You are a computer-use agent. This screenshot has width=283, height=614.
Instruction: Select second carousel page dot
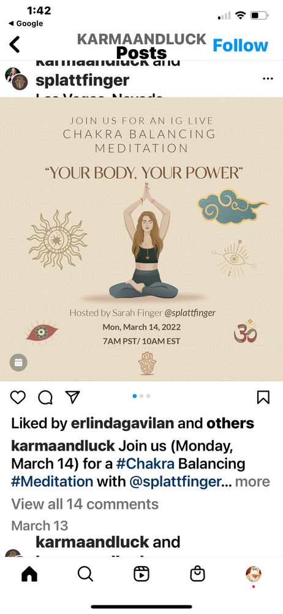pos(141,396)
